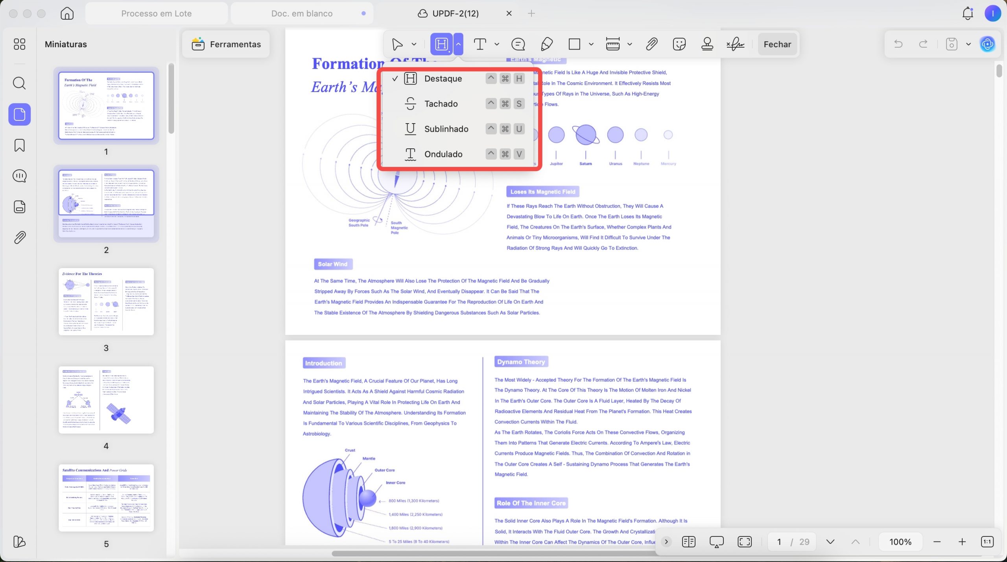Open page 3 thumbnail
Image resolution: width=1007 pixels, height=562 pixels.
(106, 301)
